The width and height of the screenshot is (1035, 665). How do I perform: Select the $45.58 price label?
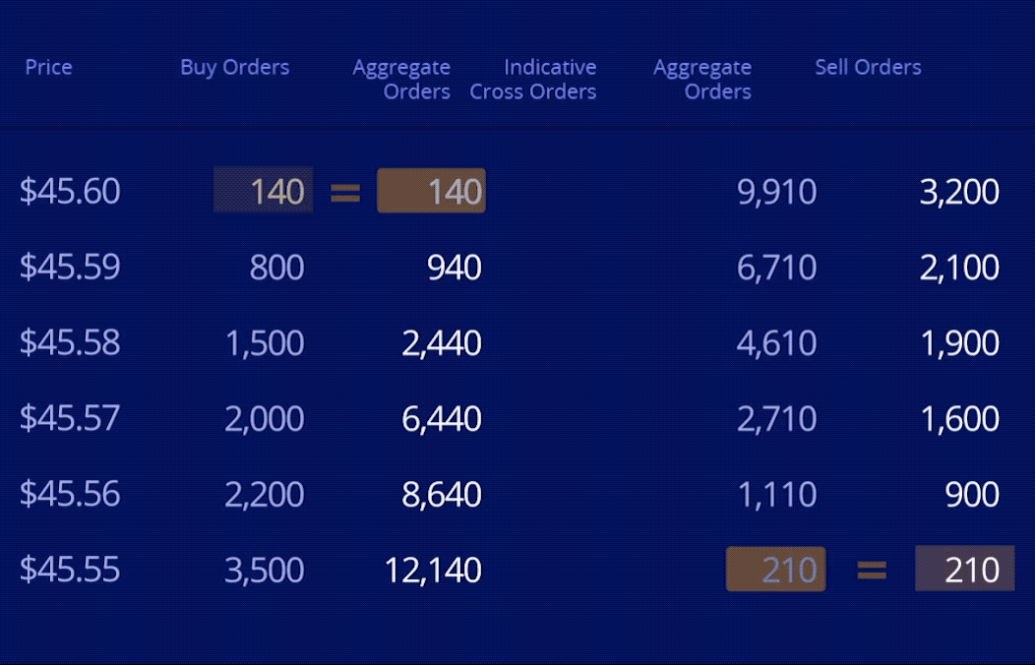click(70, 342)
